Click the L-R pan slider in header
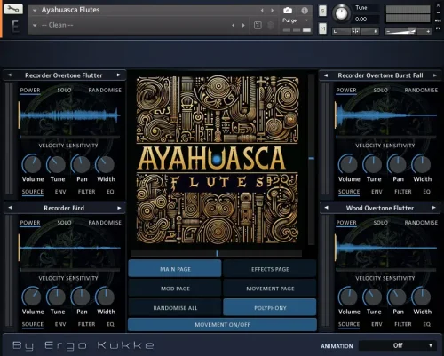Image resolution: width=444 pixels, height=356 pixels. pos(355,31)
